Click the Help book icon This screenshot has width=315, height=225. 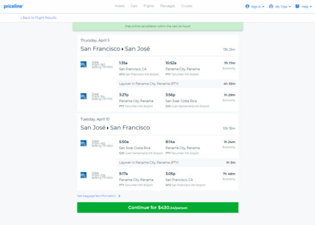[297, 6]
